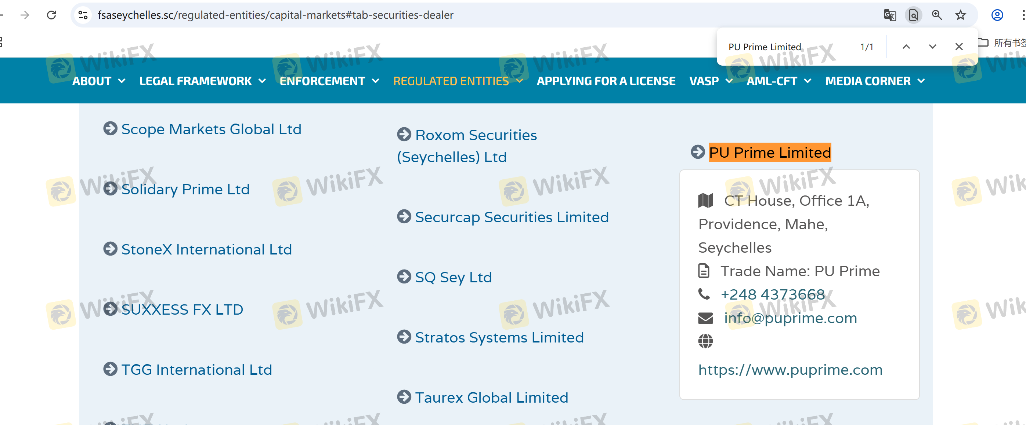The width and height of the screenshot is (1026, 425).
Task: Expand Taurex Global Limited entry
Action: pos(491,397)
